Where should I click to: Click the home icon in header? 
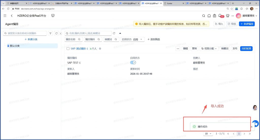(x=209, y=16)
